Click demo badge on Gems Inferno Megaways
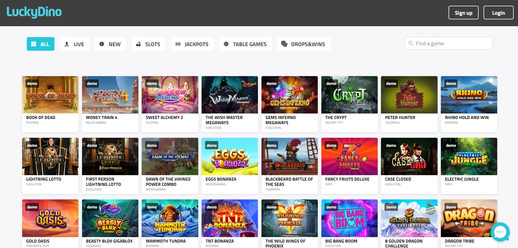 pyautogui.click(x=272, y=83)
